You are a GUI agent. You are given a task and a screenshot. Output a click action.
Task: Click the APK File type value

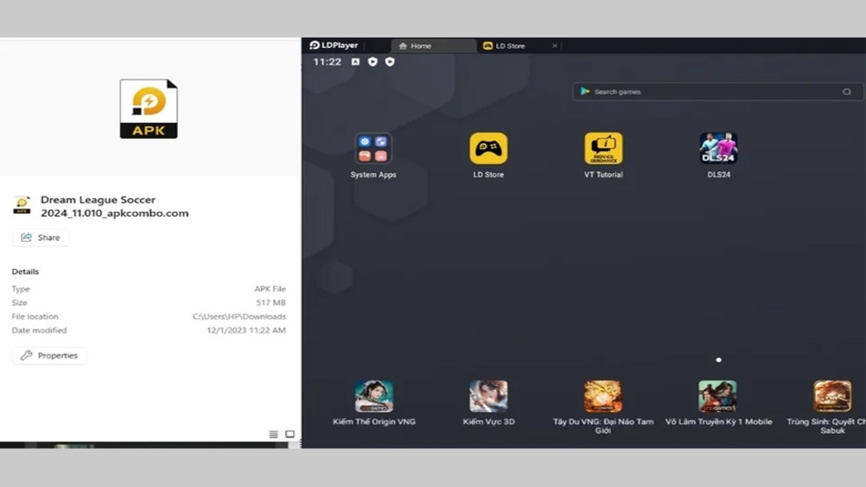pos(270,289)
